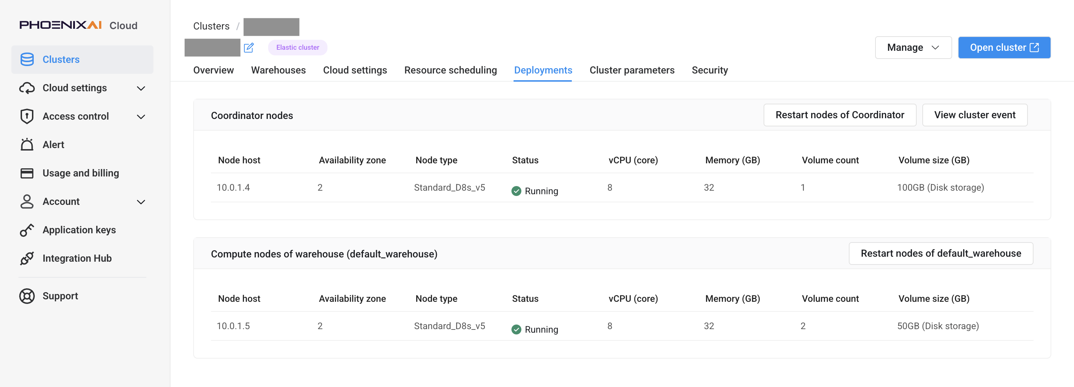Click the Coordinator nodes section title
The height and width of the screenshot is (387, 1074).
pos(252,115)
